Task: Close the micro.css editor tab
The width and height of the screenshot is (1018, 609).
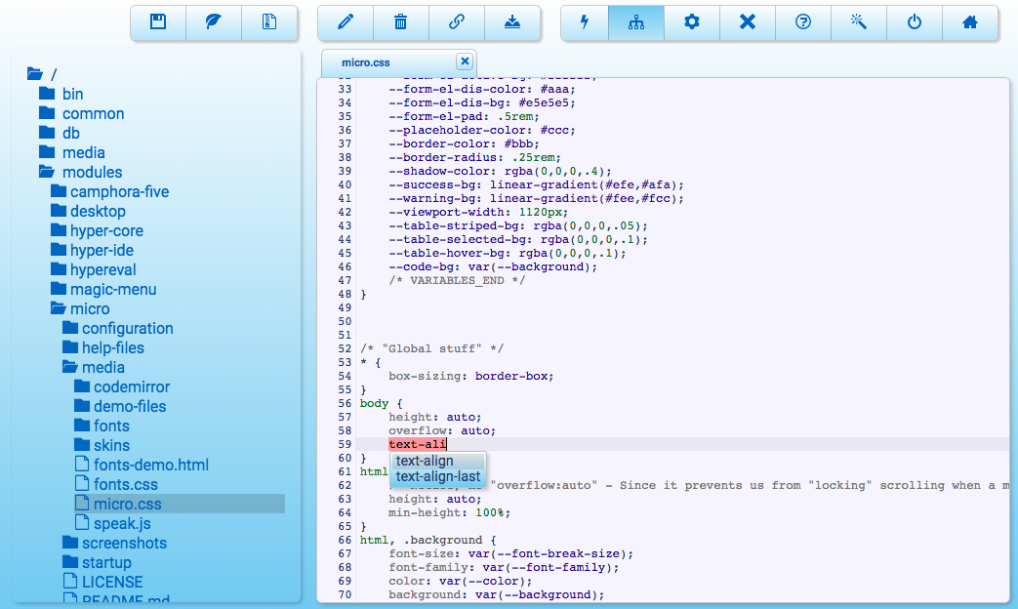Action: pos(465,61)
